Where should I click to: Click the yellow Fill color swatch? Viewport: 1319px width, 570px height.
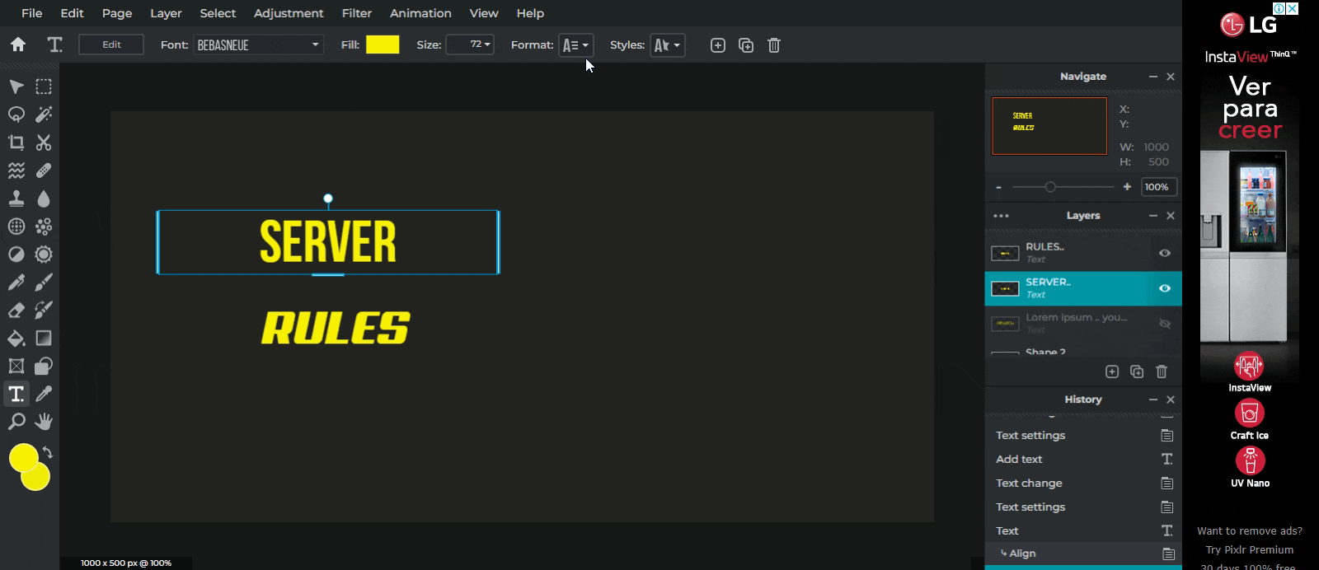[383, 44]
